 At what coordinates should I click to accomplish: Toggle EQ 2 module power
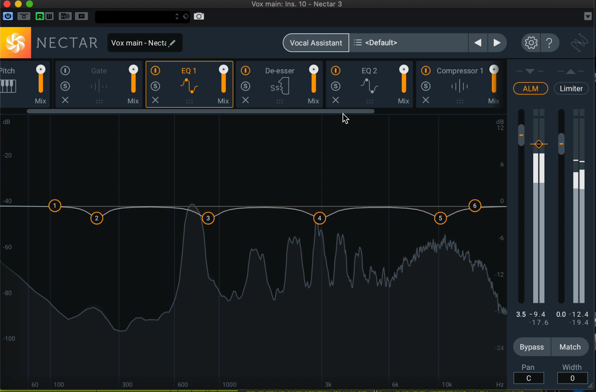336,70
